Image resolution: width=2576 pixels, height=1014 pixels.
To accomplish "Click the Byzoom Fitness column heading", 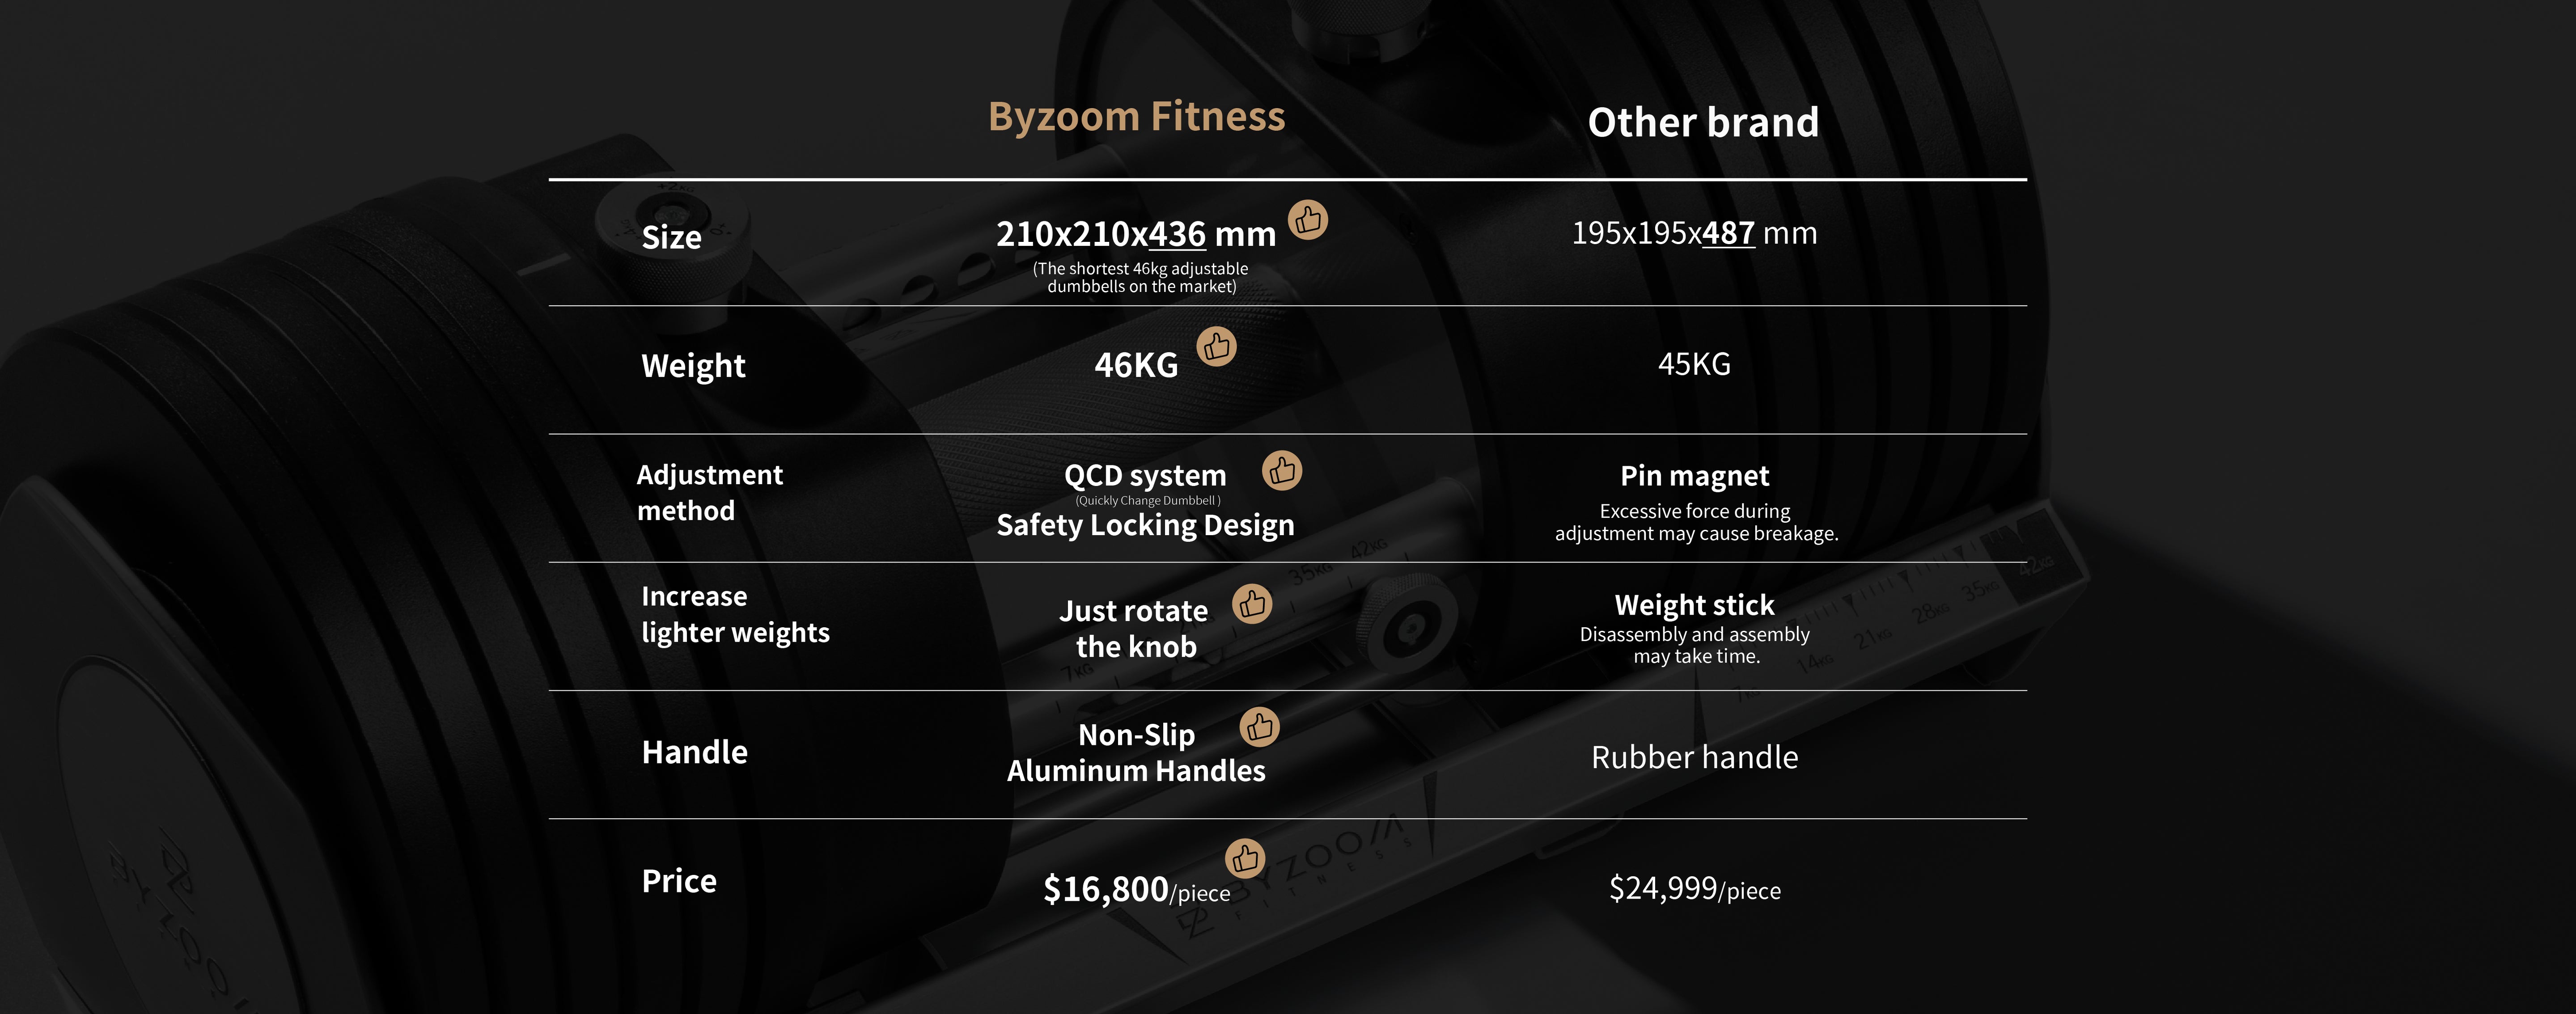I will click(x=1136, y=117).
